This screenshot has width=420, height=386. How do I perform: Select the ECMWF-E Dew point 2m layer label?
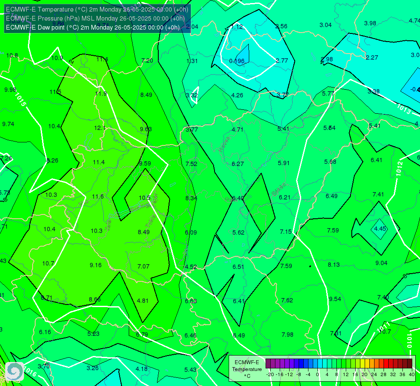[x=93, y=27]
